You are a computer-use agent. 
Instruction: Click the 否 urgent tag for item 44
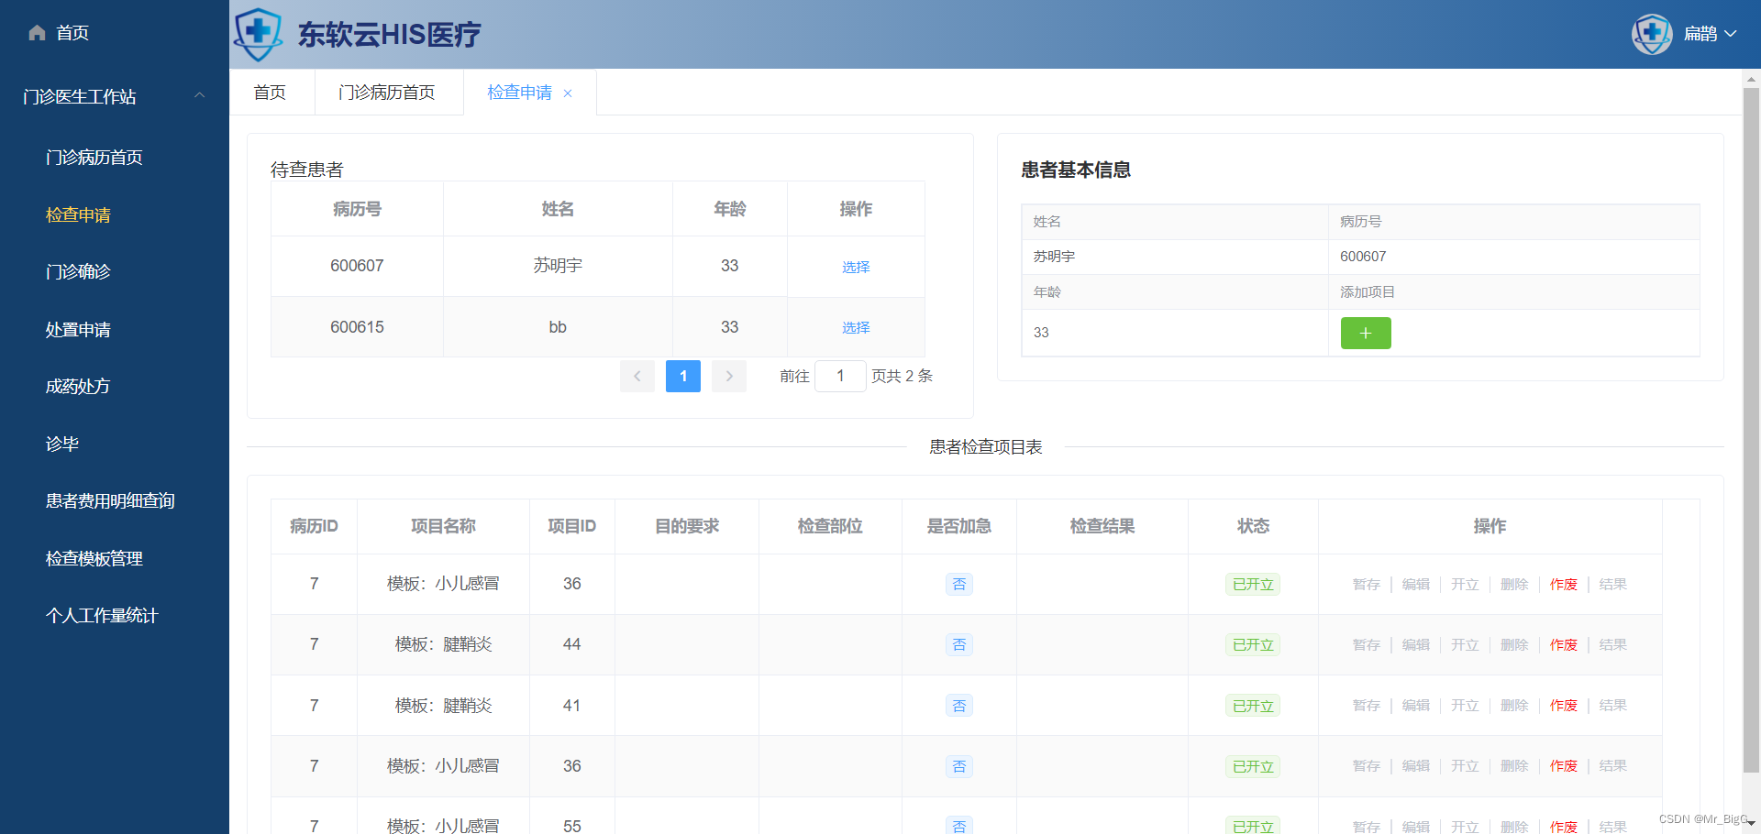tap(959, 645)
